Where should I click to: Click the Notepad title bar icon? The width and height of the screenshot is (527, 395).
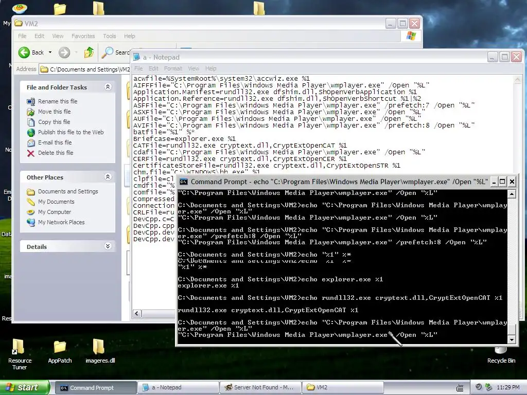tap(136, 57)
